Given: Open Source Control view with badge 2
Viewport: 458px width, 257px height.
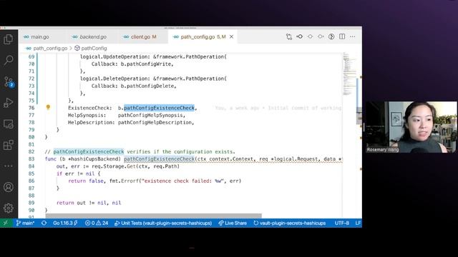Looking at the screenshot, I should tap(9, 82).
